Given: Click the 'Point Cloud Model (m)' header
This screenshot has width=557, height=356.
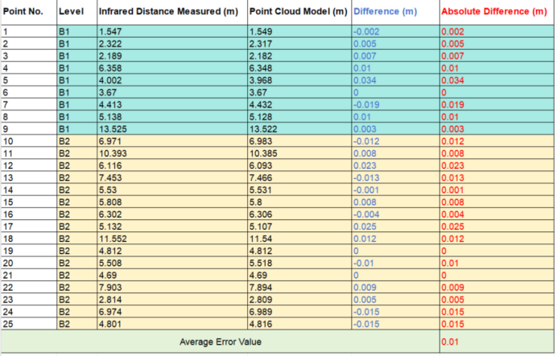Looking at the screenshot, I should click(299, 11).
